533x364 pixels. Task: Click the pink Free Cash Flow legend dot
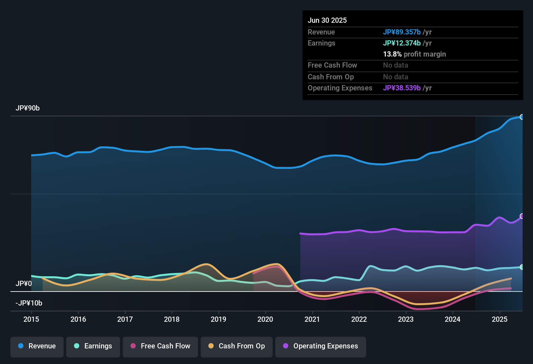tap(133, 346)
